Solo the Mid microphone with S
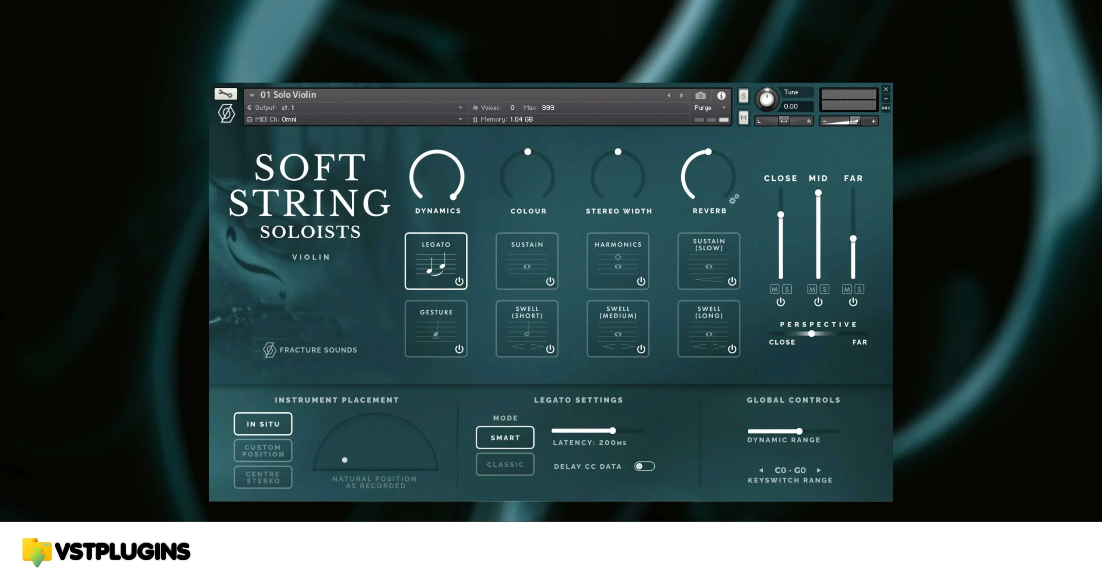The height and width of the screenshot is (584, 1102). pyautogui.click(x=824, y=289)
